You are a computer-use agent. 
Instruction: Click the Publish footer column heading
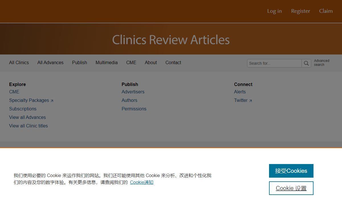[130, 84]
